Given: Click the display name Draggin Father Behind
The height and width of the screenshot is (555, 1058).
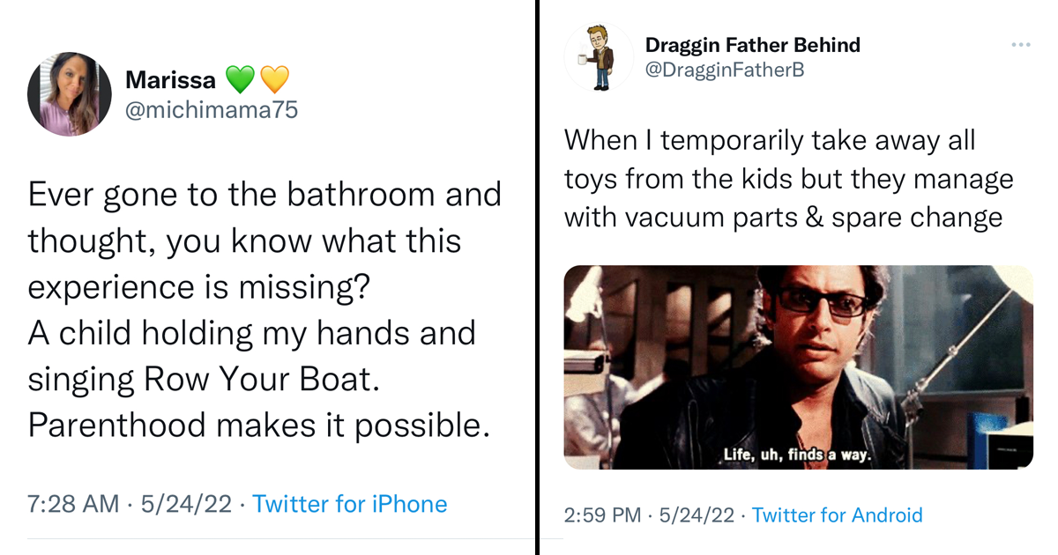Looking at the screenshot, I should coord(752,44).
